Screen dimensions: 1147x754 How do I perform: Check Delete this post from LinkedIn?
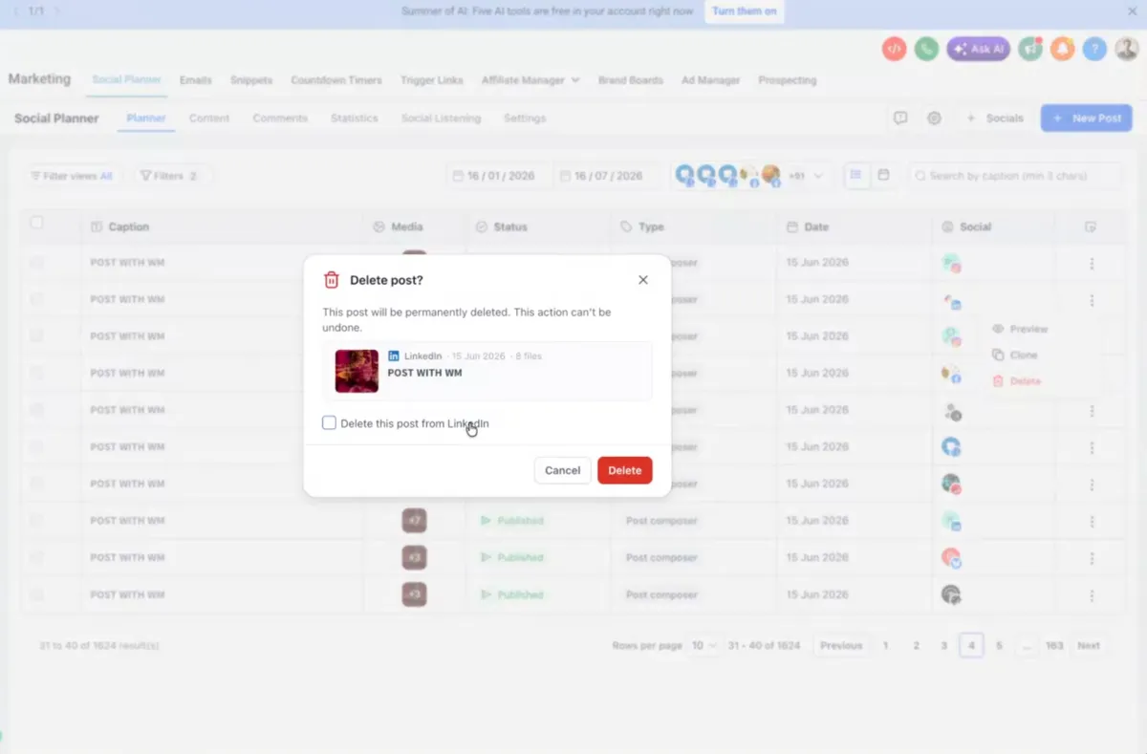point(329,422)
